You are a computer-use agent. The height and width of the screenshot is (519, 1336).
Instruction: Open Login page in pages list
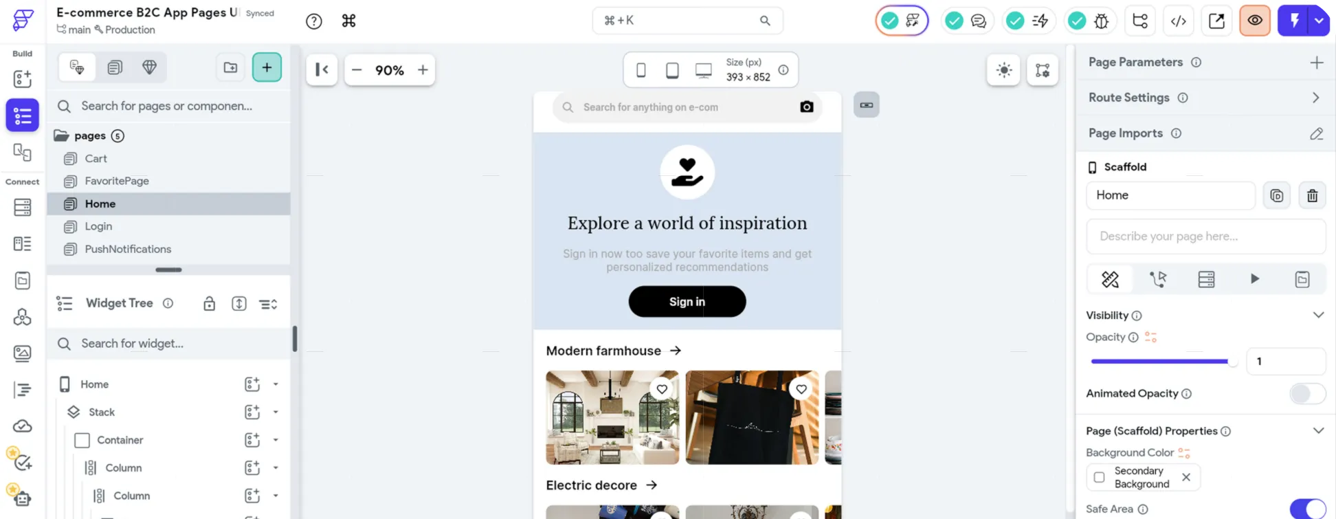tap(169, 227)
